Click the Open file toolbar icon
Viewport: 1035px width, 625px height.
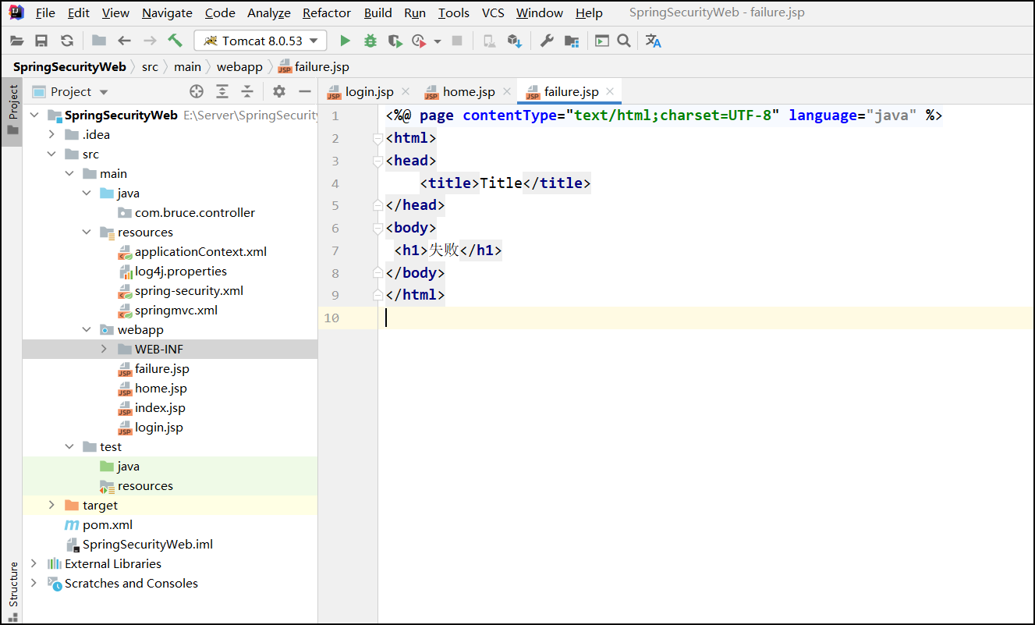16,41
